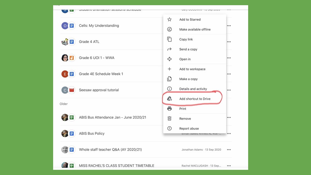Click the trash Remove icon
This screenshot has width=311, height=175.
tap(169, 119)
